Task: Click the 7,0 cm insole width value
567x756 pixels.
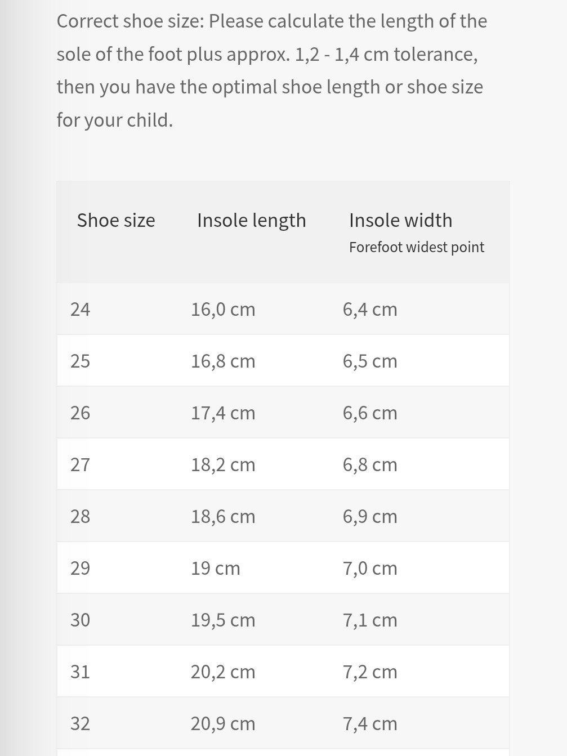Action: (x=370, y=568)
